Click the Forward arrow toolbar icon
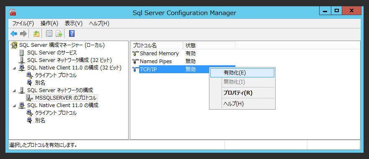 pos(23,34)
